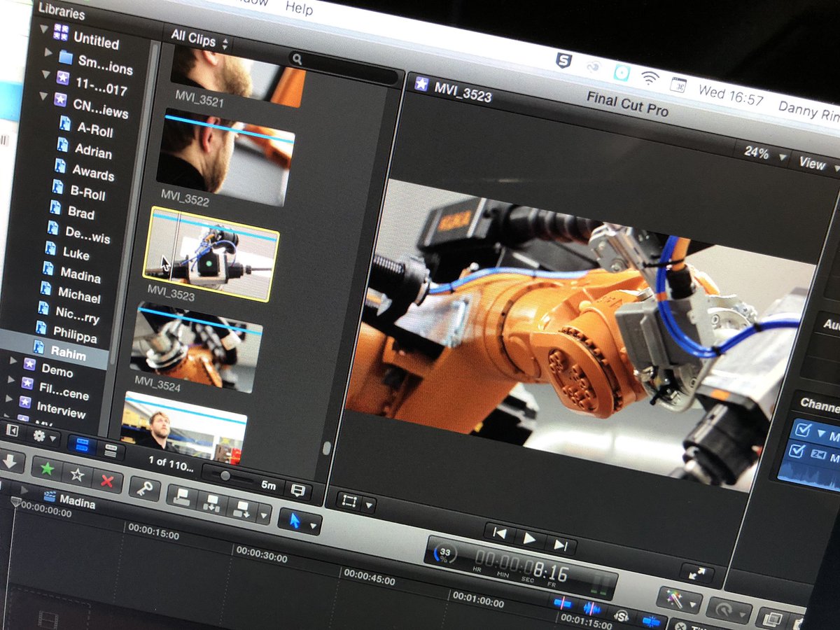Click the connect clip to storyline icon

coord(182,497)
